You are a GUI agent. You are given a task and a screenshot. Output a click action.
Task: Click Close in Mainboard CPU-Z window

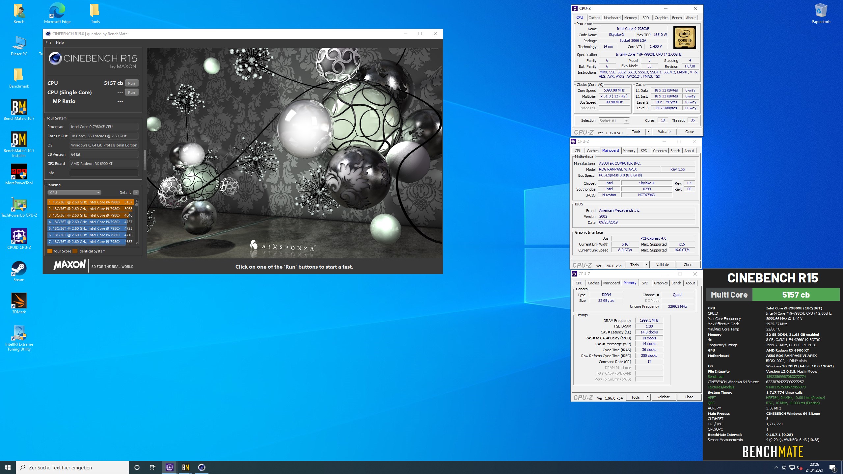click(688, 265)
